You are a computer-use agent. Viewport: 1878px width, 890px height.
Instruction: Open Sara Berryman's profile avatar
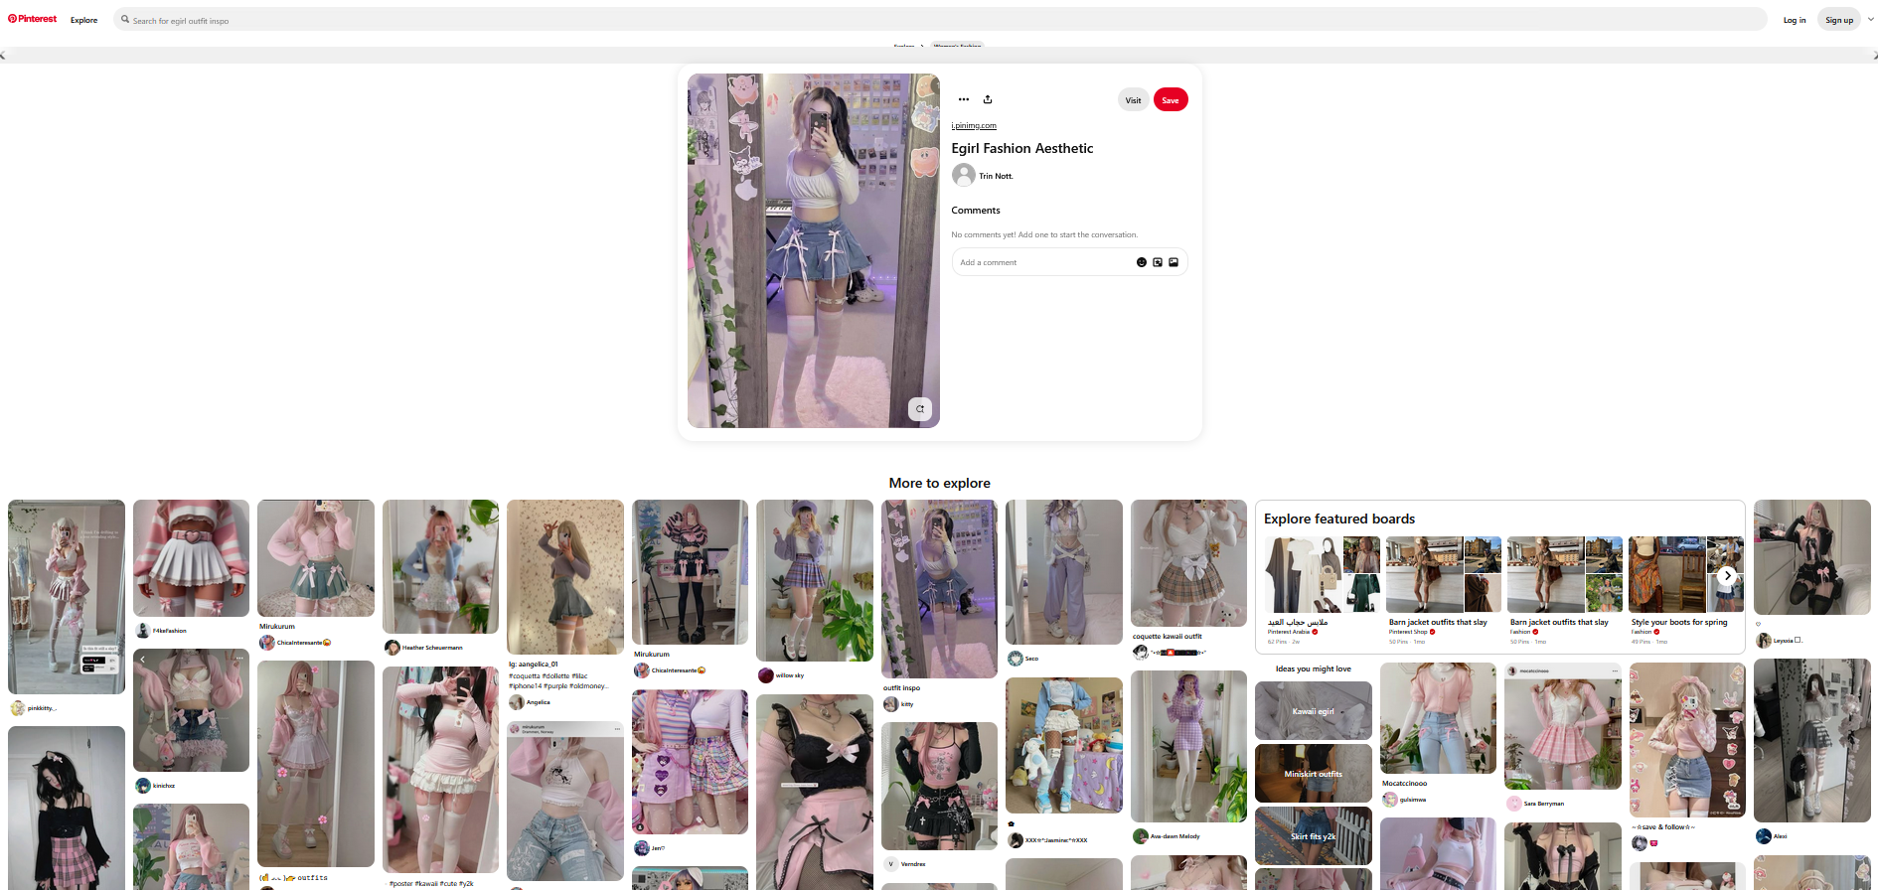(x=1514, y=804)
